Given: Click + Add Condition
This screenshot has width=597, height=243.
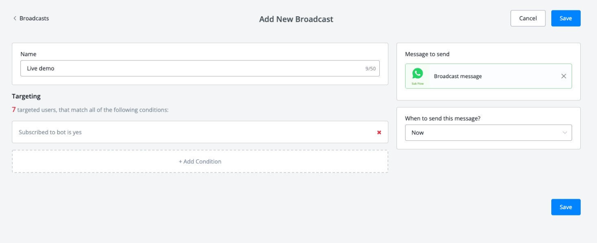Looking at the screenshot, I should (200, 161).
